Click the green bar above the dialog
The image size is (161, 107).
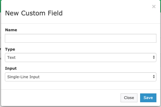tap(80, 1)
